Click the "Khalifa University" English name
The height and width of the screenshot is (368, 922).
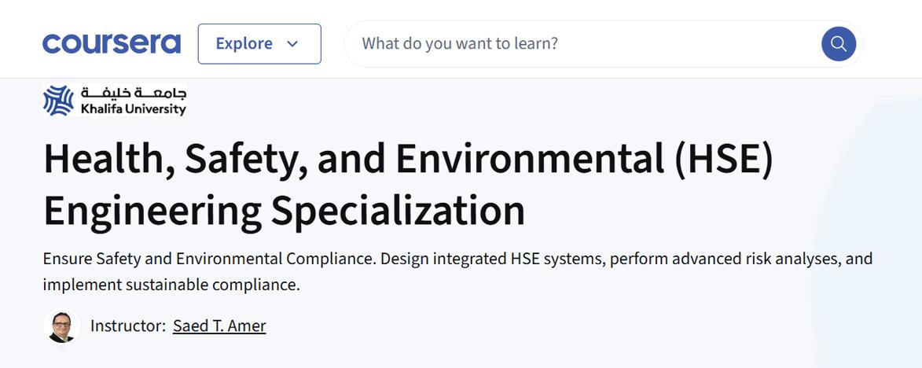pyautogui.click(x=134, y=109)
